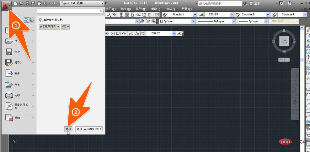Expand the 另存为 submenu arrow

(33, 63)
